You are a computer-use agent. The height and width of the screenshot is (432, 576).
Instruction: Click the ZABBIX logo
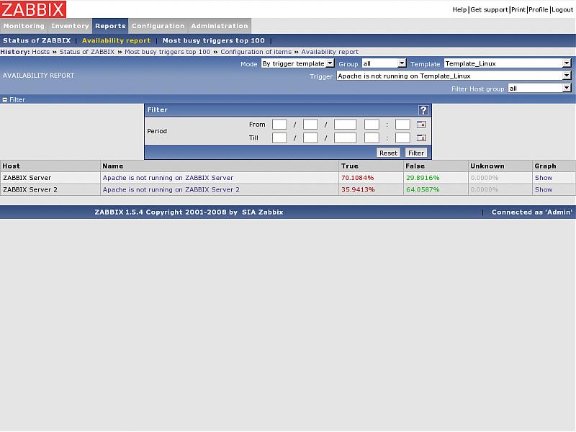(x=33, y=9)
